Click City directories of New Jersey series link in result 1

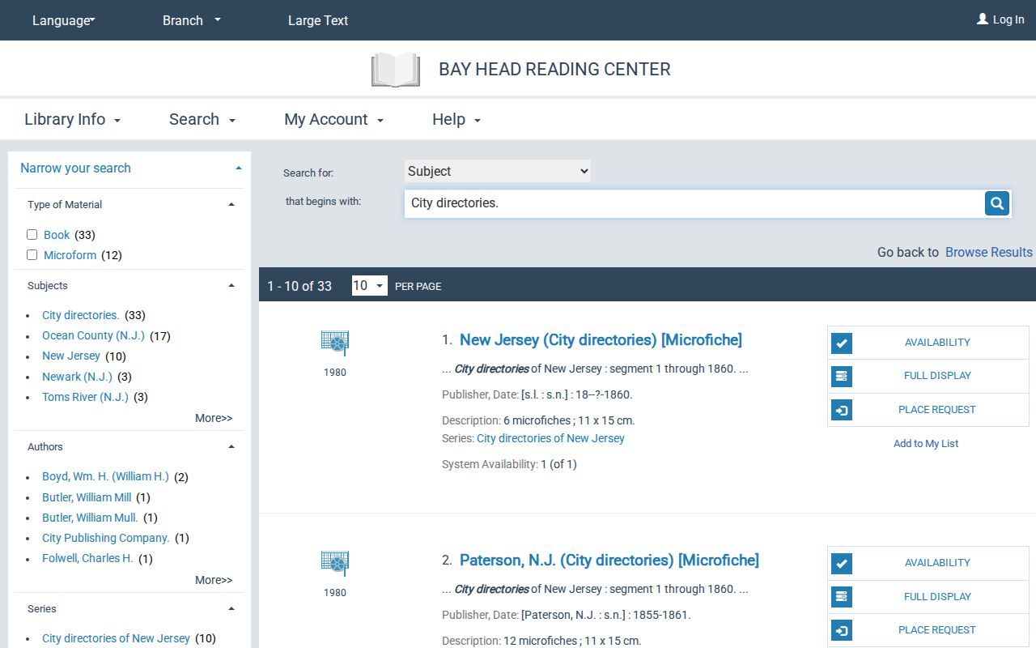pos(550,438)
